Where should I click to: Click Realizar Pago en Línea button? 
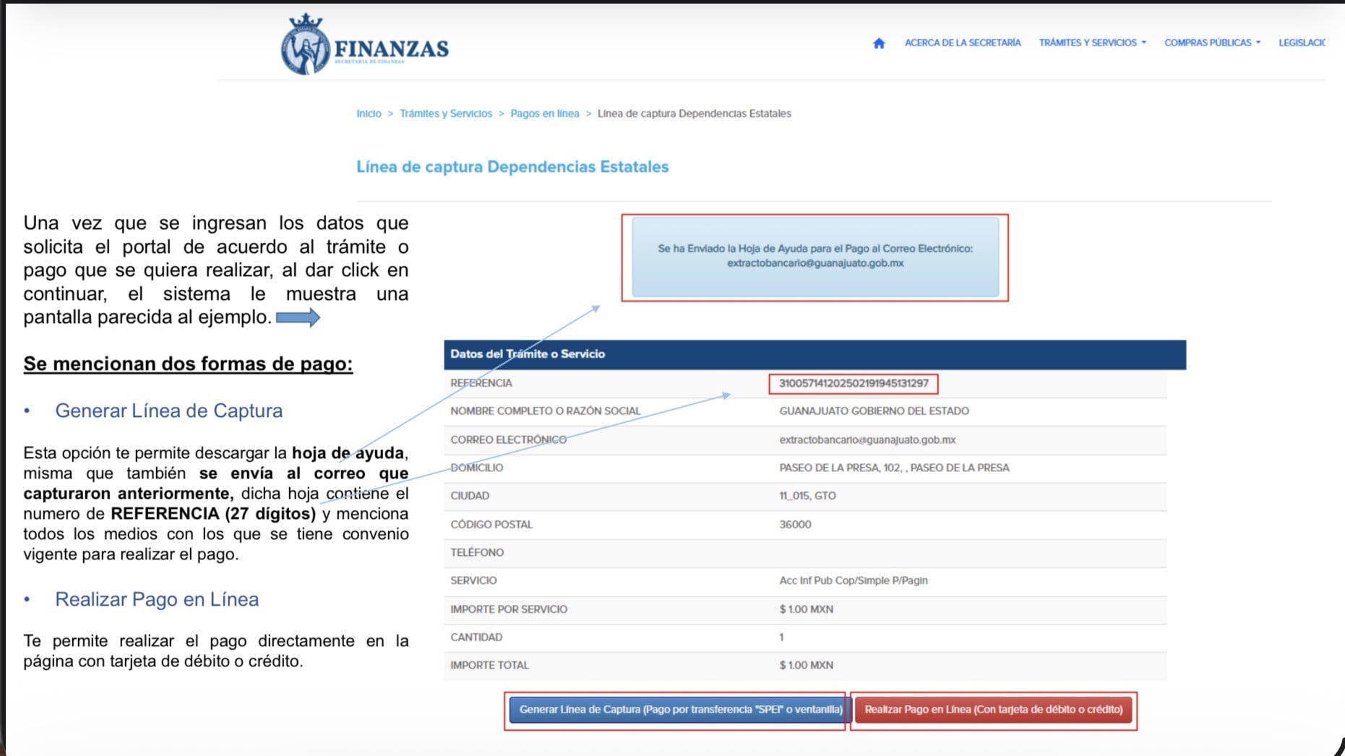click(x=994, y=710)
